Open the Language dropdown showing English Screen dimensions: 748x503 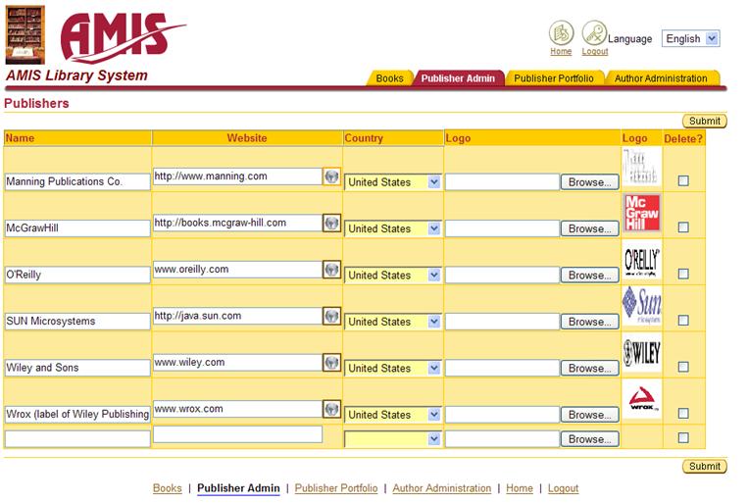coord(690,39)
